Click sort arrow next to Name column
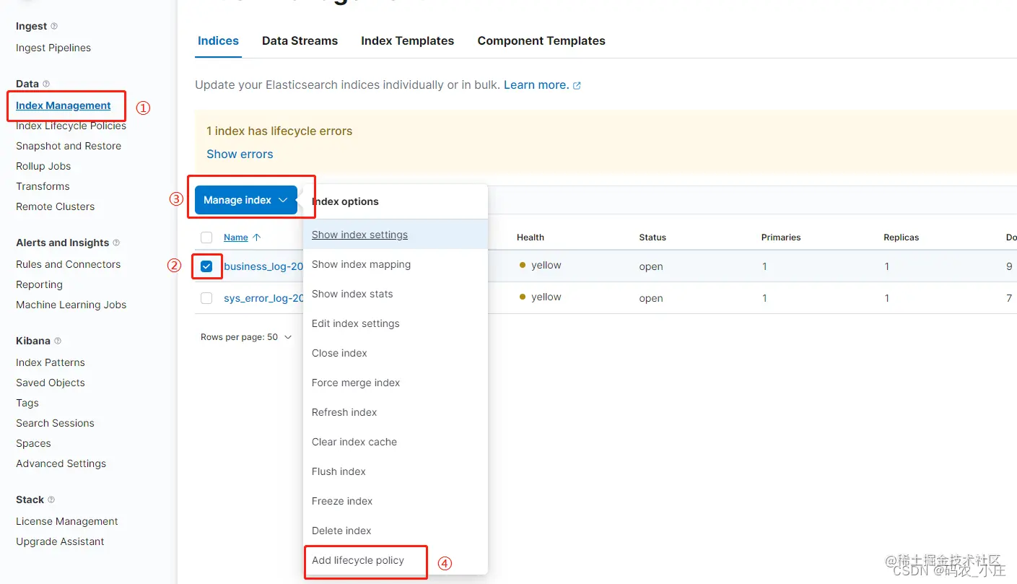The height and width of the screenshot is (584, 1017). [257, 237]
